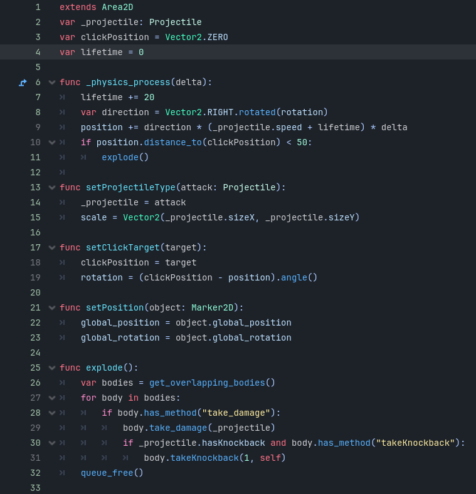Click 'rotated' method call on line 8
The width and height of the screenshot is (476, 494).
257,112
